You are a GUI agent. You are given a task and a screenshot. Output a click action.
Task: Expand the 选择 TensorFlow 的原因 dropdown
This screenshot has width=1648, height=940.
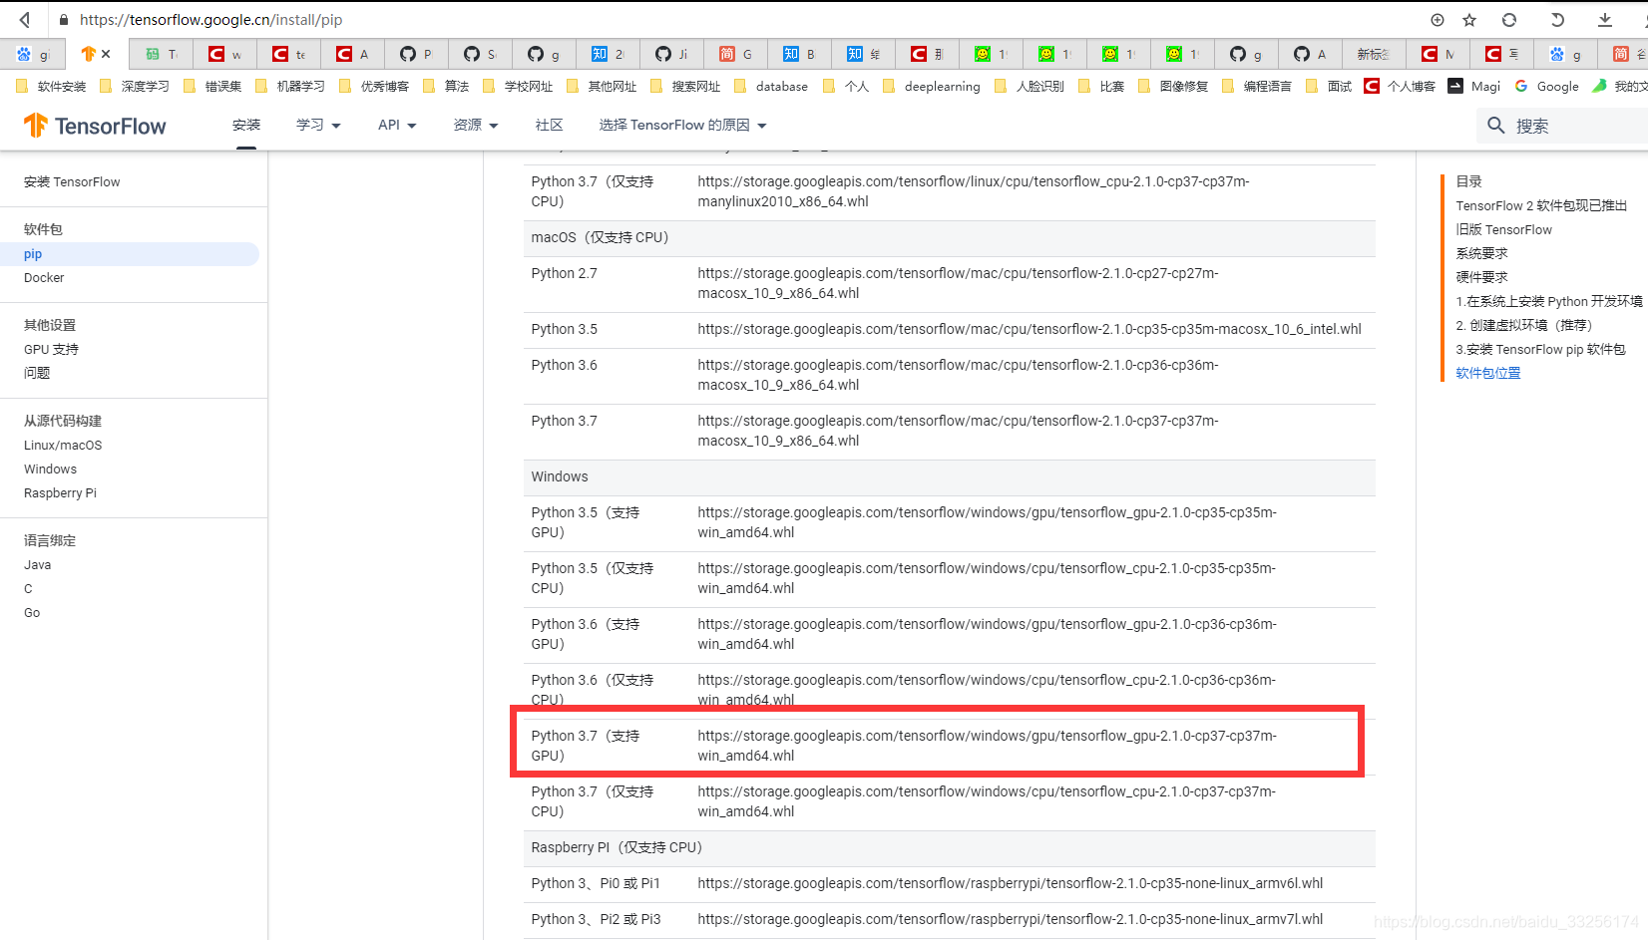coord(683,126)
